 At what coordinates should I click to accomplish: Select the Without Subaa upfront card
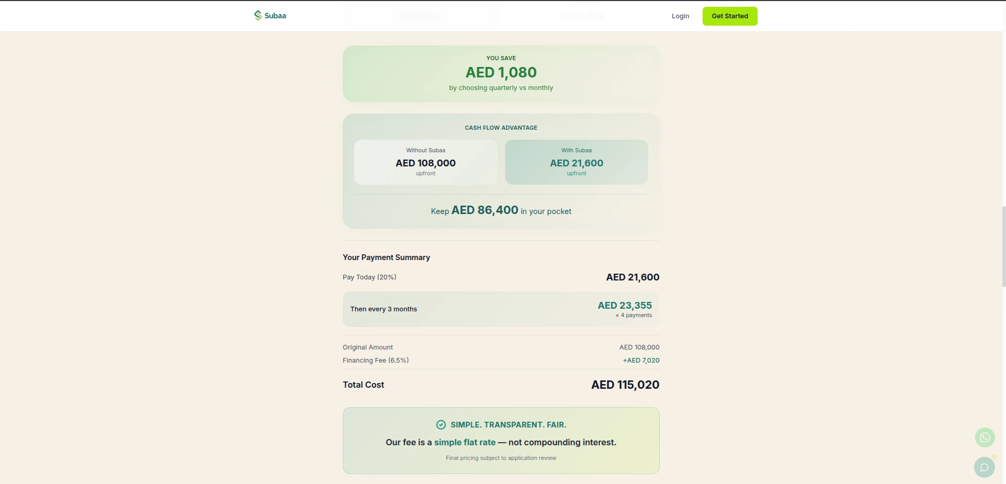425,162
